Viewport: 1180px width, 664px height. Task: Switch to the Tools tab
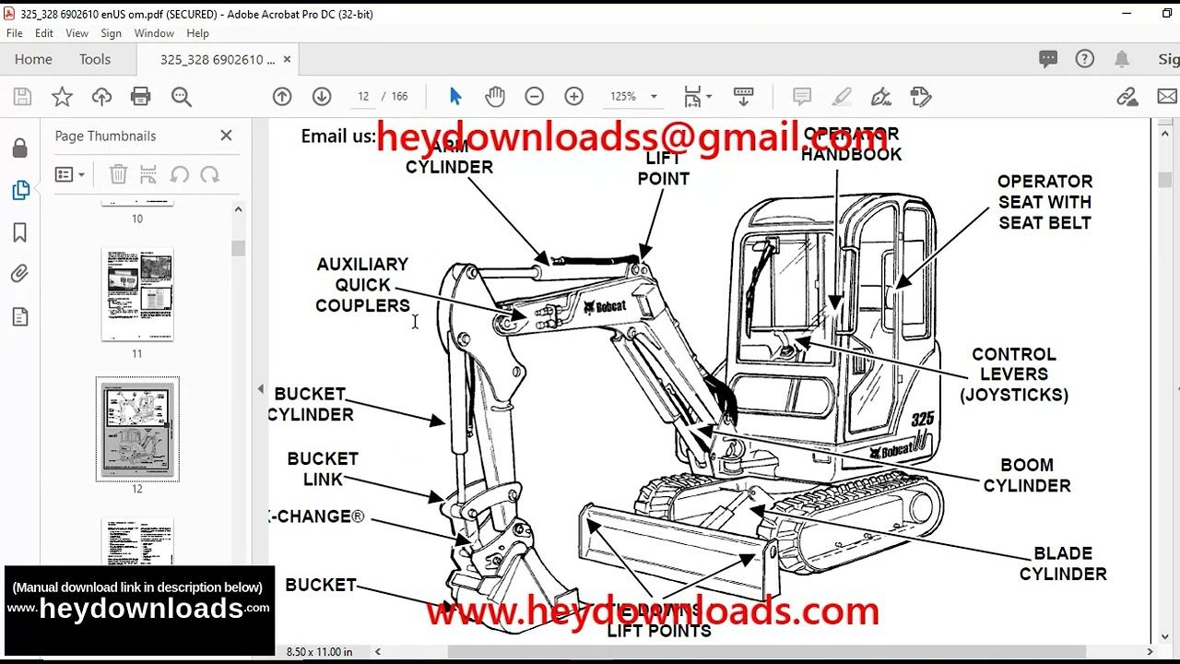(x=95, y=59)
